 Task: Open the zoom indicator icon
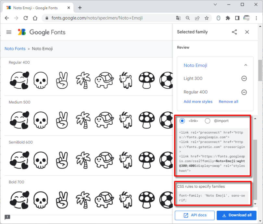[188, 18]
